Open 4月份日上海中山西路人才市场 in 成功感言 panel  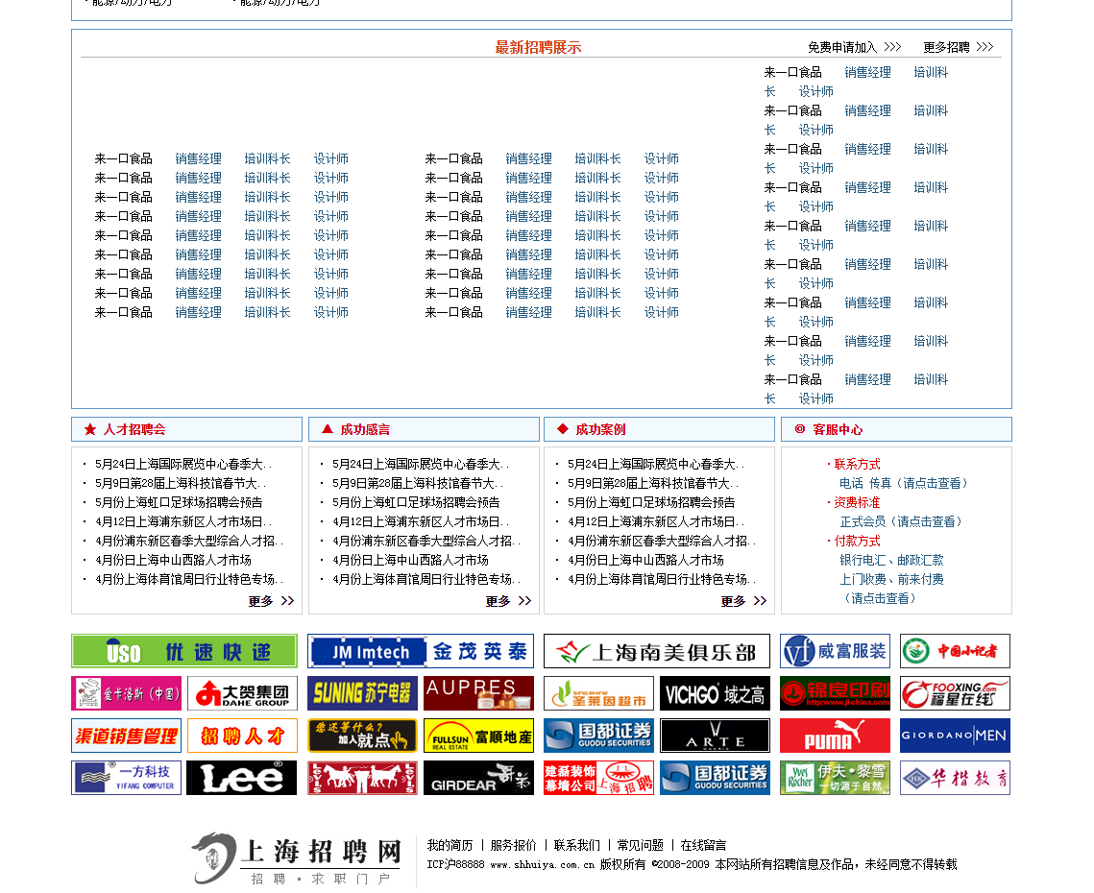[x=410, y=560]
